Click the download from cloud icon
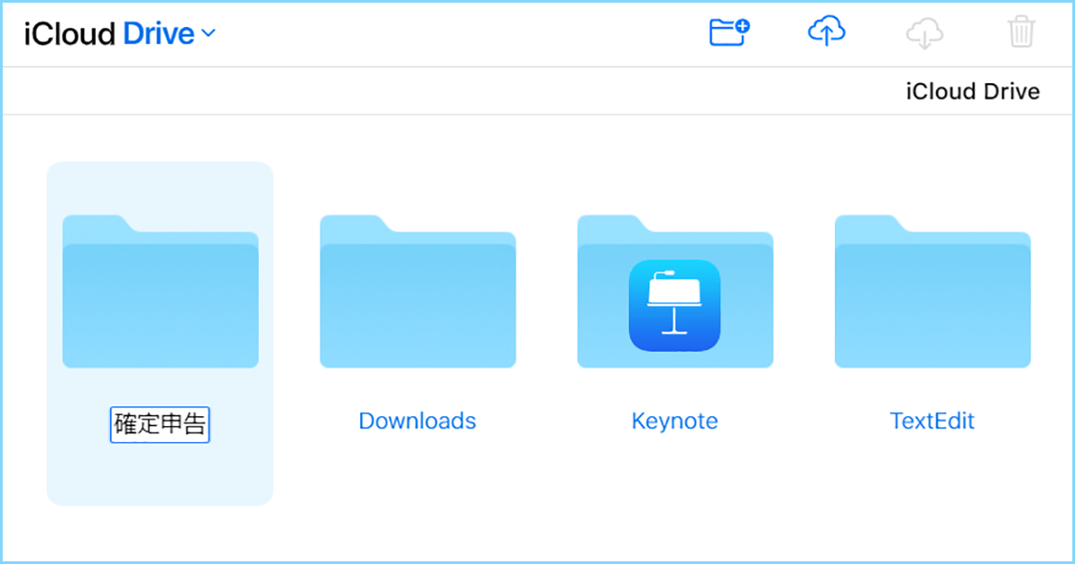The height and width of the screenshot is (564, 1075). [x=924, y=34]
